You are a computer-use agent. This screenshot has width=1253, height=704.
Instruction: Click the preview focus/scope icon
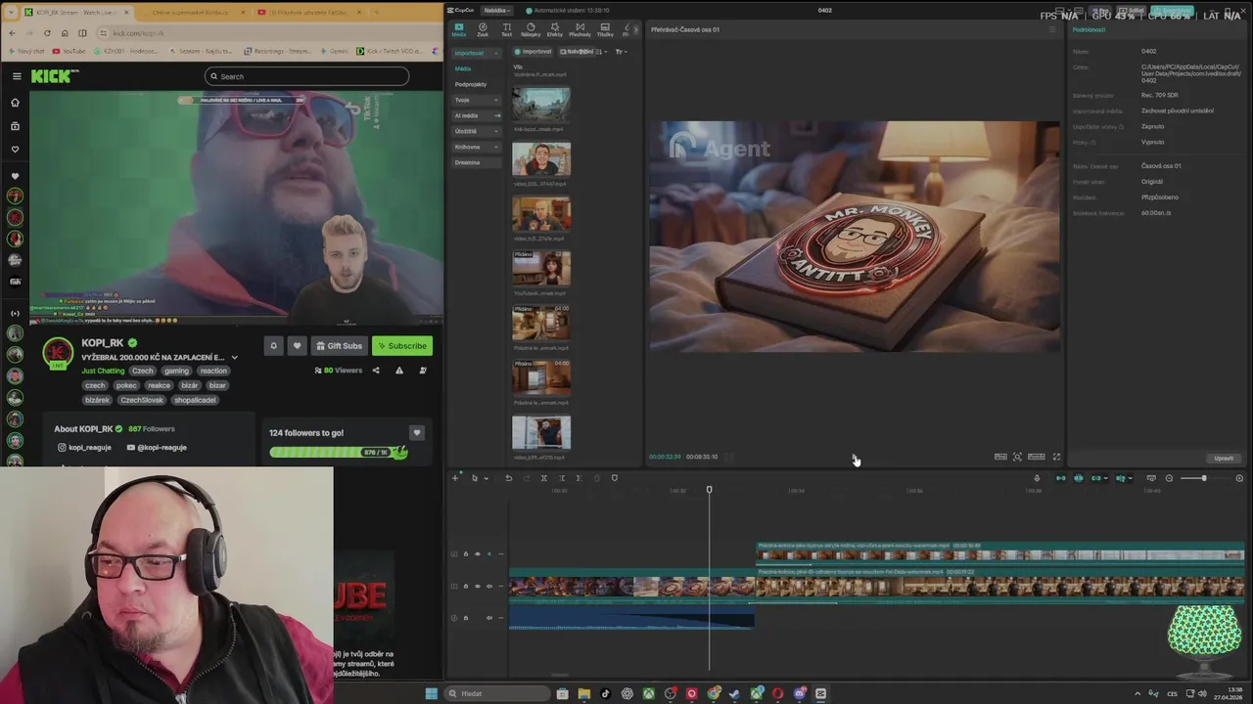tap(1017, 457)
